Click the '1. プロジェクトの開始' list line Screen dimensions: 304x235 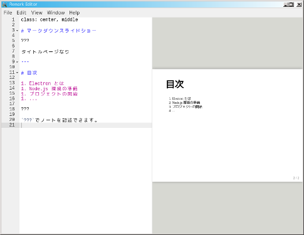point(49,94)
